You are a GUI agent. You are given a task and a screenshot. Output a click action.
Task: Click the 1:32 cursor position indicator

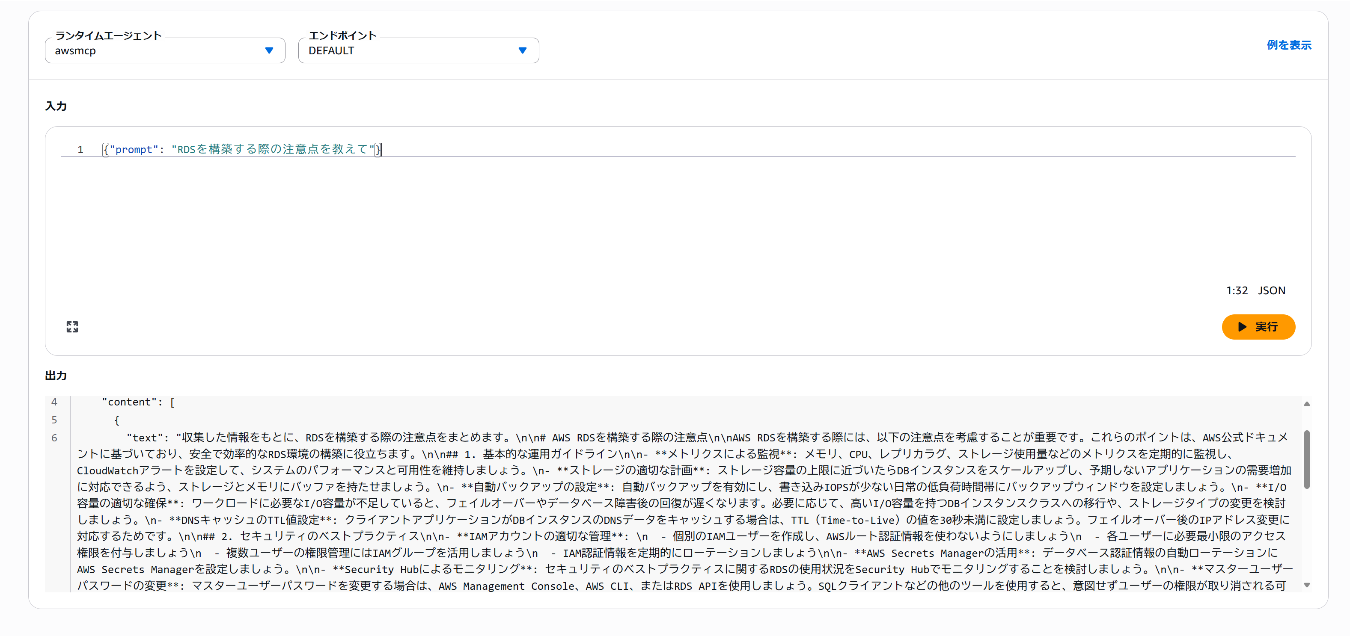coord(1236,291)
